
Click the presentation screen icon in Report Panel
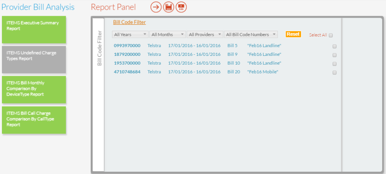coord(181,7)
